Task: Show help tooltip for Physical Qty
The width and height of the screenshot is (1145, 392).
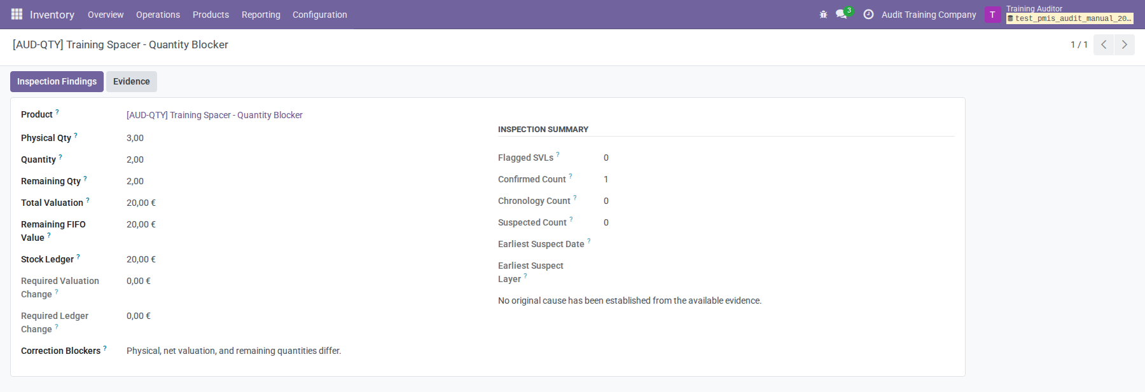Action: click(x=76, y=135)
